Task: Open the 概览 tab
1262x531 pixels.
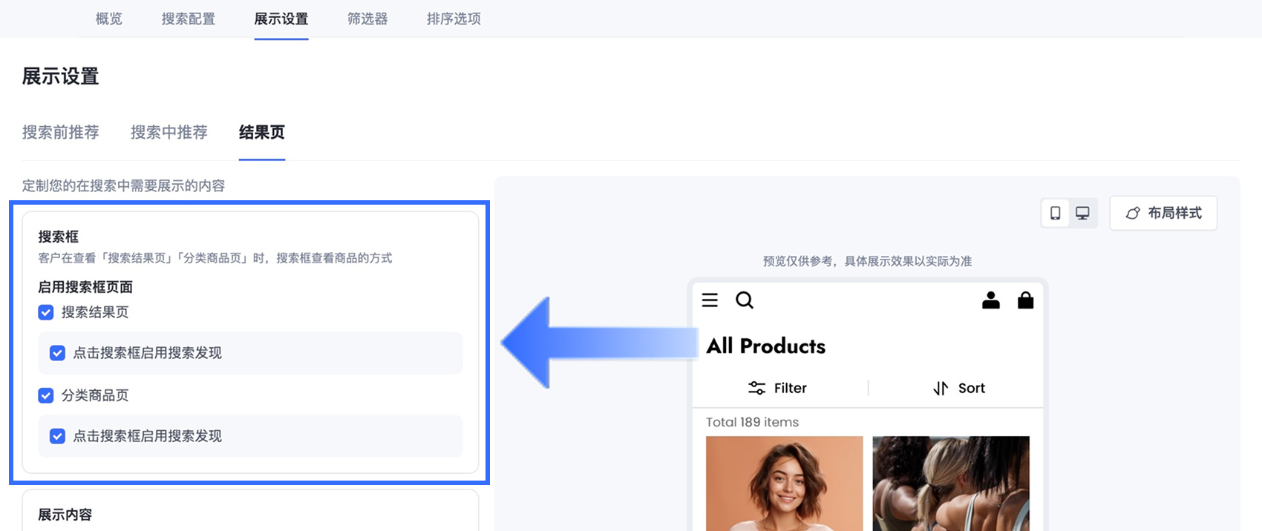Action: (109, 19)
